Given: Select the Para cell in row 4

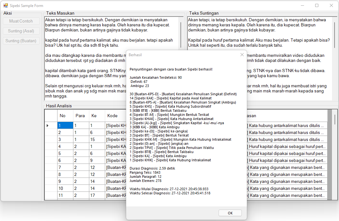Looking at the screenshot, I should (81, 146).
